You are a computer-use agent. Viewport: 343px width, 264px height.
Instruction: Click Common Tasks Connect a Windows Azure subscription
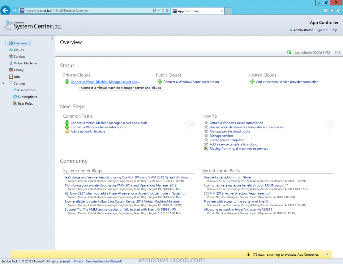tap(98, 127)
